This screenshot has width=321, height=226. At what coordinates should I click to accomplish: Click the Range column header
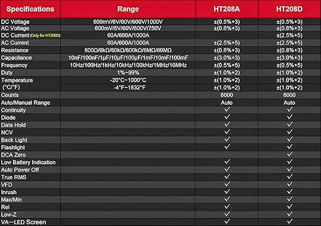[x=128, y=9]
